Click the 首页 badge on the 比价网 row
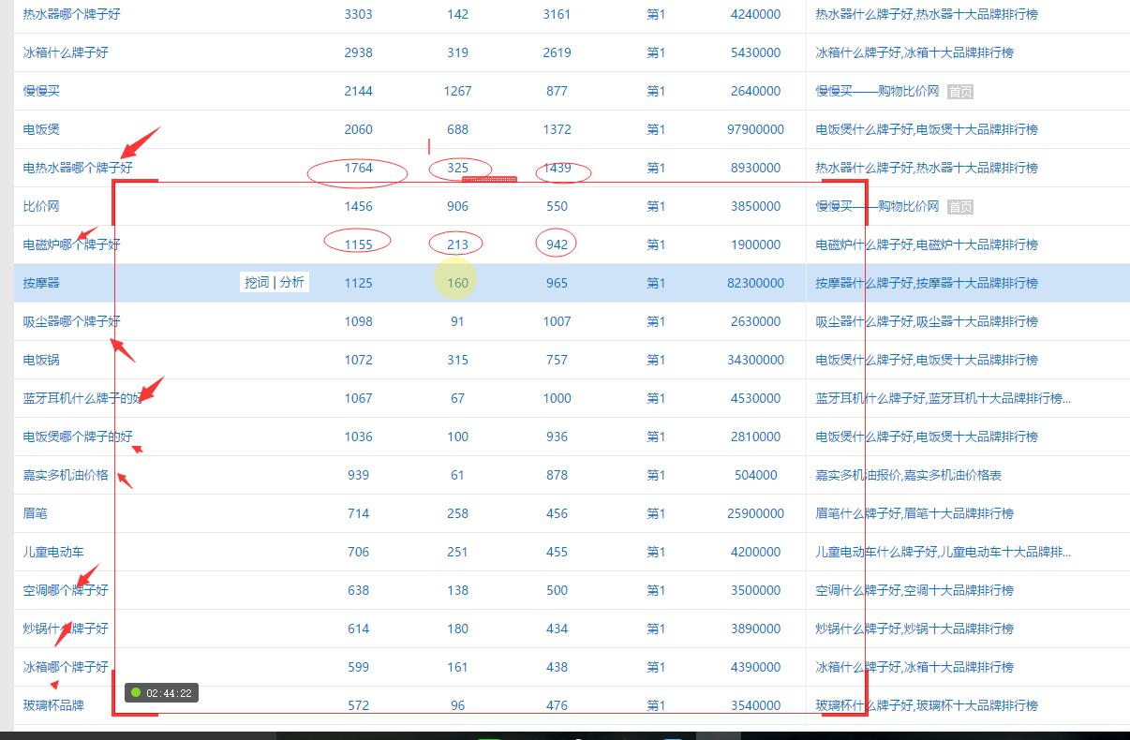This screenshot has height=740, width=1130. point(962,206)
